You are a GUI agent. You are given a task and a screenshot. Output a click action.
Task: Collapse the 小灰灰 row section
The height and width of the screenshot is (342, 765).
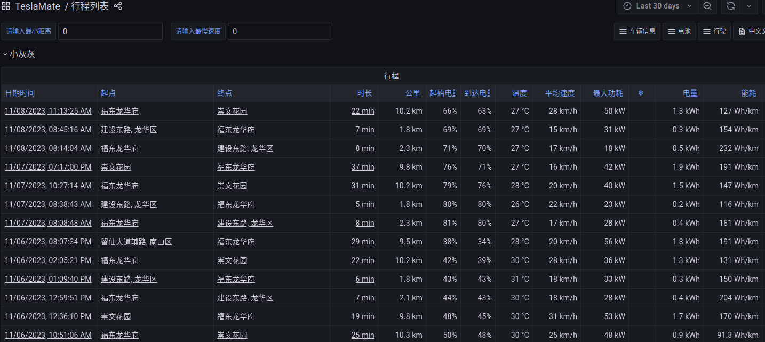coord(19,54)
